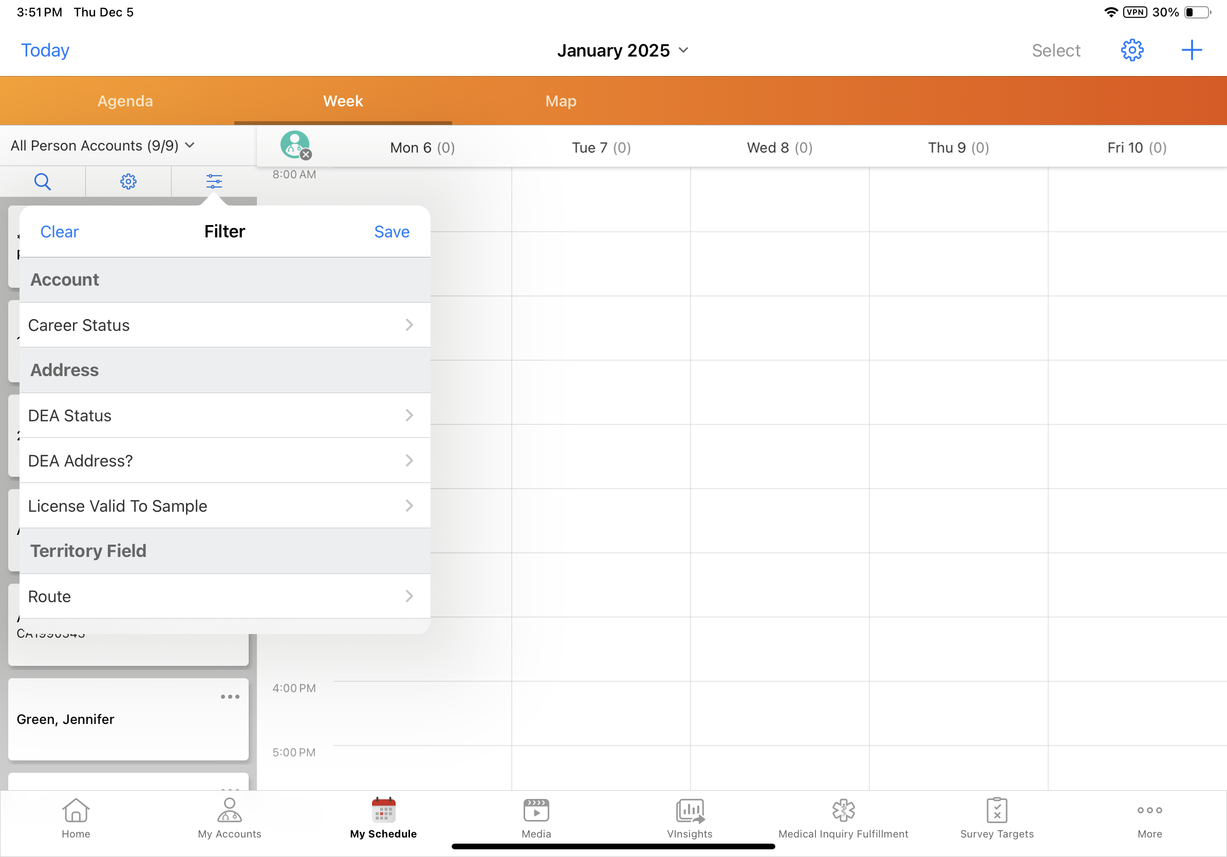1227x857 pixels.
Task: Clear all filters
Action: coord(59,231)
